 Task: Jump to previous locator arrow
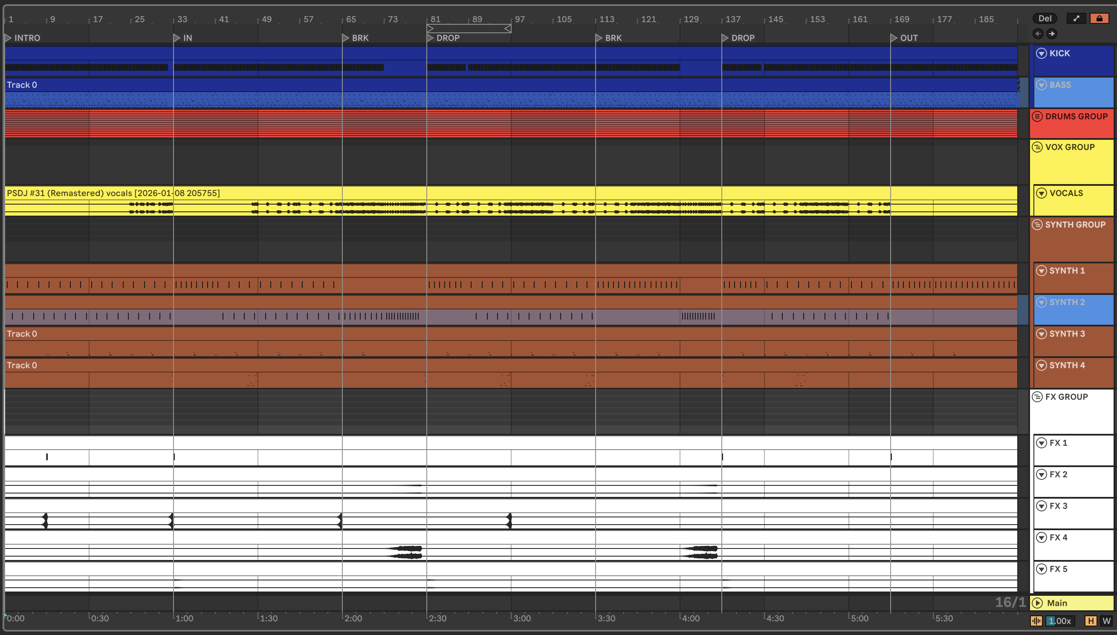click(1038, 34)
